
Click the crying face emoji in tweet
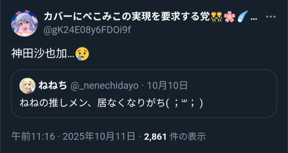pyautogui.click(x=82, y=54)
